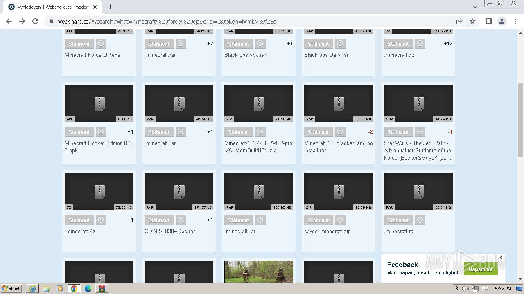Open the ODIN S5830 RAR thumbnail
The image size is (524, 294).
pyautogui.click(x=179, y=192)
